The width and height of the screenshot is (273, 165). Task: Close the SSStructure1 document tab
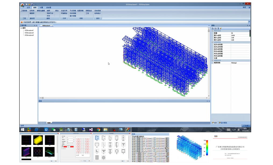[x=52, y=26]
